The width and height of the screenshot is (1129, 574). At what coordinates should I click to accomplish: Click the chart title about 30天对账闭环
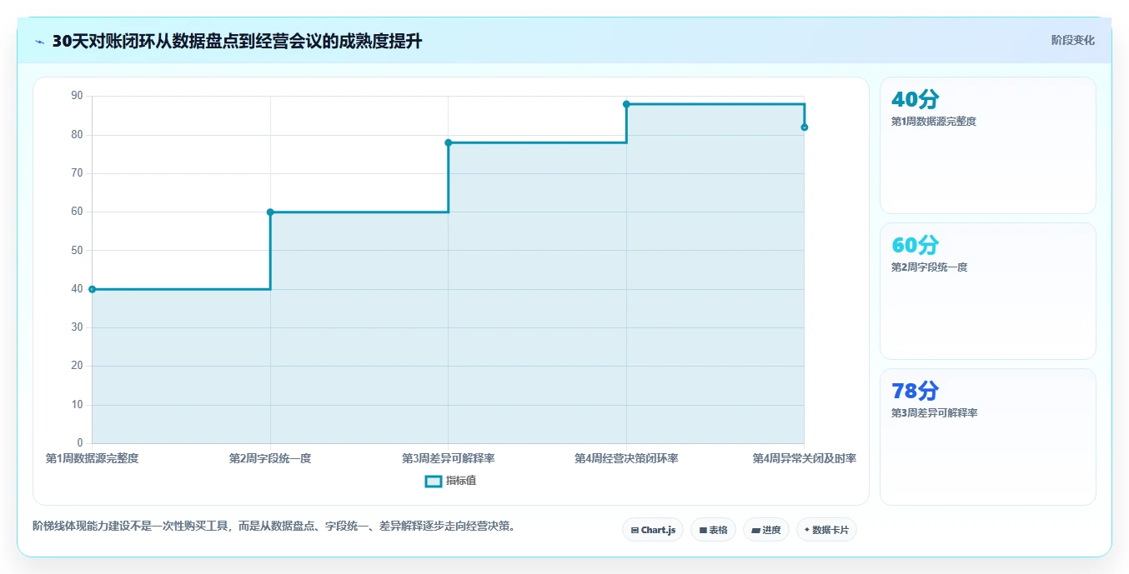coord(237,42)
